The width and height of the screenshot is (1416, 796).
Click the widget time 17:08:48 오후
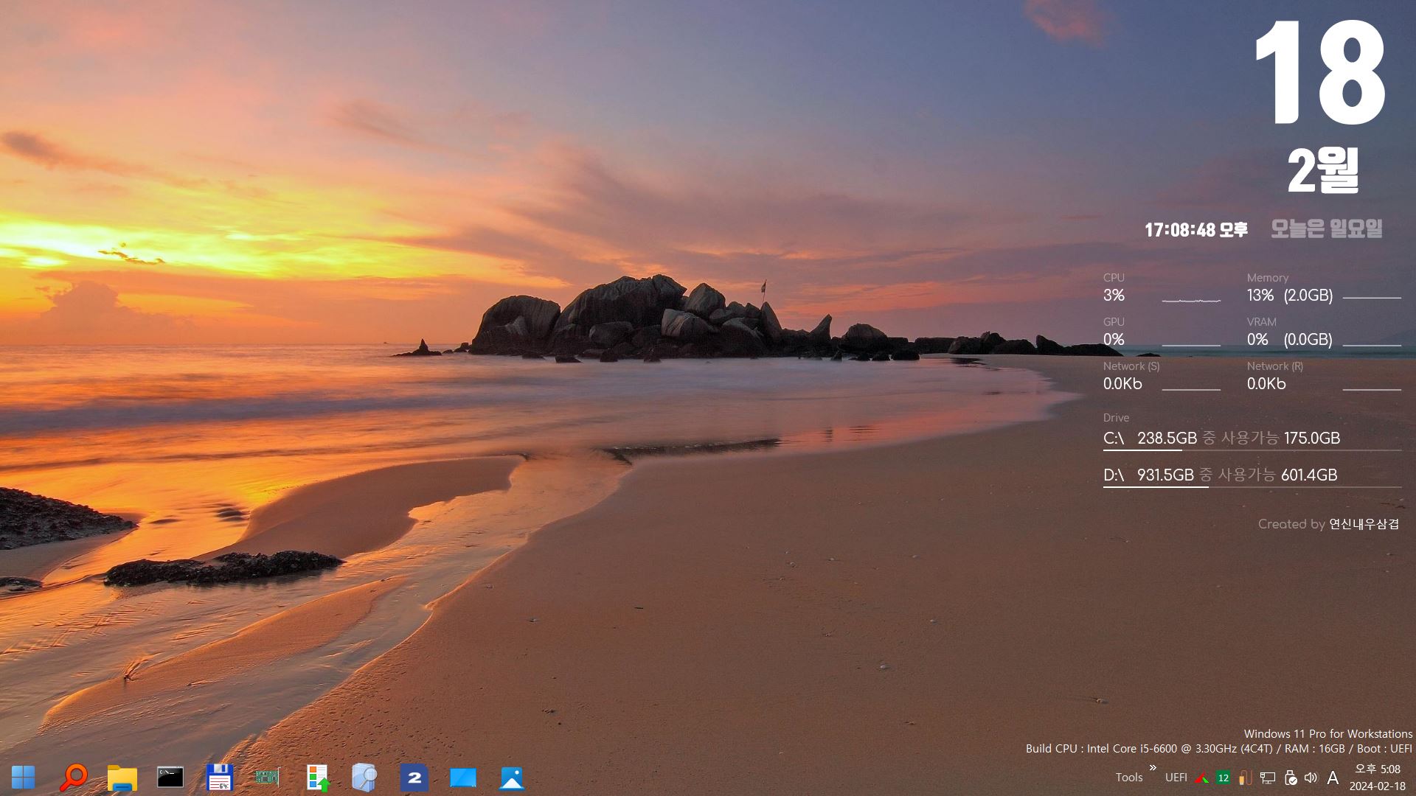tap(1195, 230)
